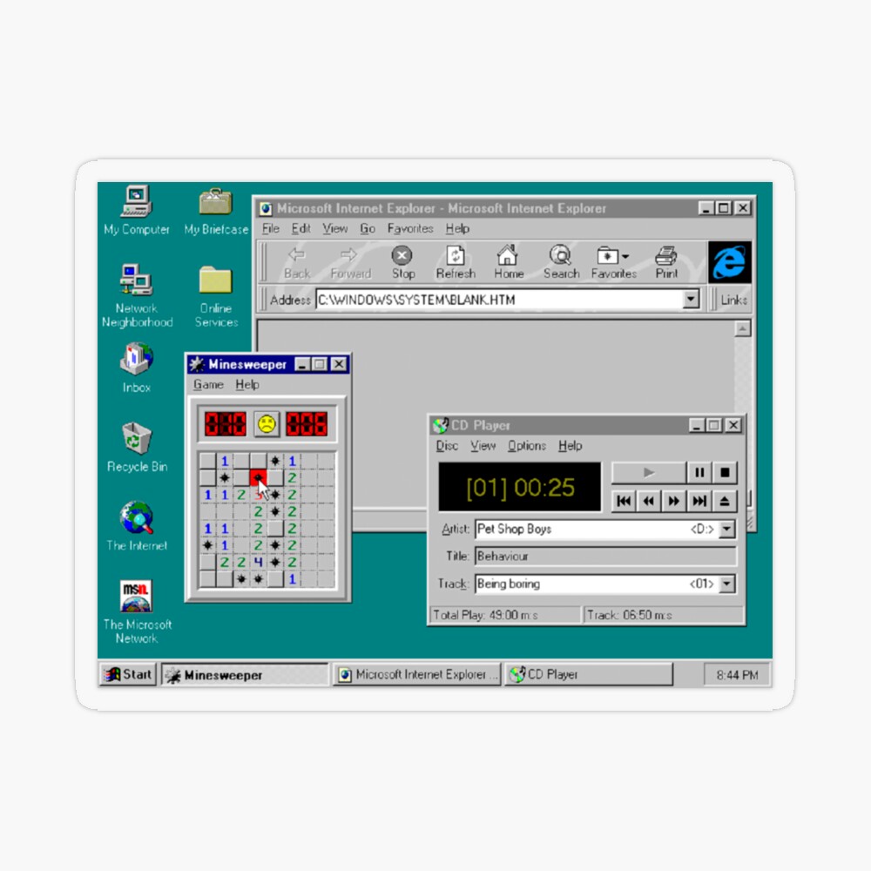Open the Help menu in Internet Explorer

click(x=457, y=228)
